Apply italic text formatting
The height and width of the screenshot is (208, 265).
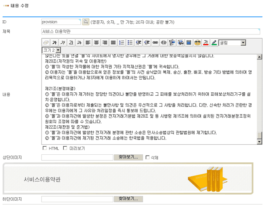point(62,42)
